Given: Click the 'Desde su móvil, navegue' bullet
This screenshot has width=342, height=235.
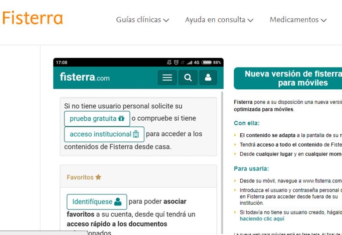Looking at the screenshot, I should pyautogui.click(x=291, y=181).
